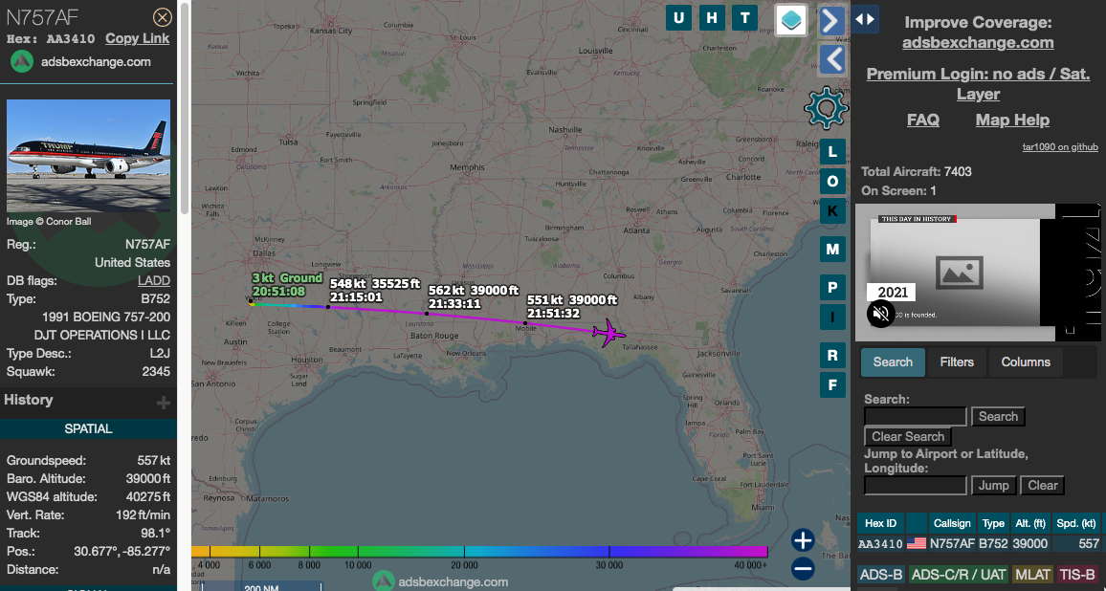Toggle the O map button
Image resolution: width=1106 pixels, height=591 pixels.
click(x=832, y=182)
